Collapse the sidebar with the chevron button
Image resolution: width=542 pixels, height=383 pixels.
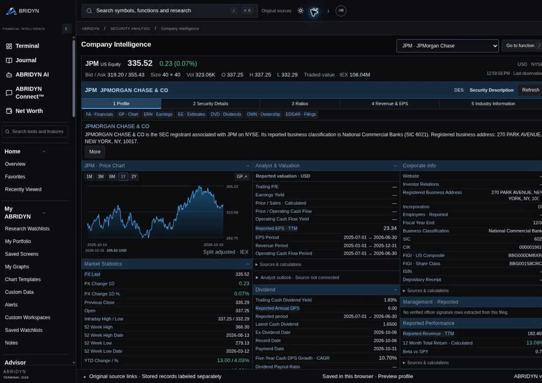[x=66, y=29]
